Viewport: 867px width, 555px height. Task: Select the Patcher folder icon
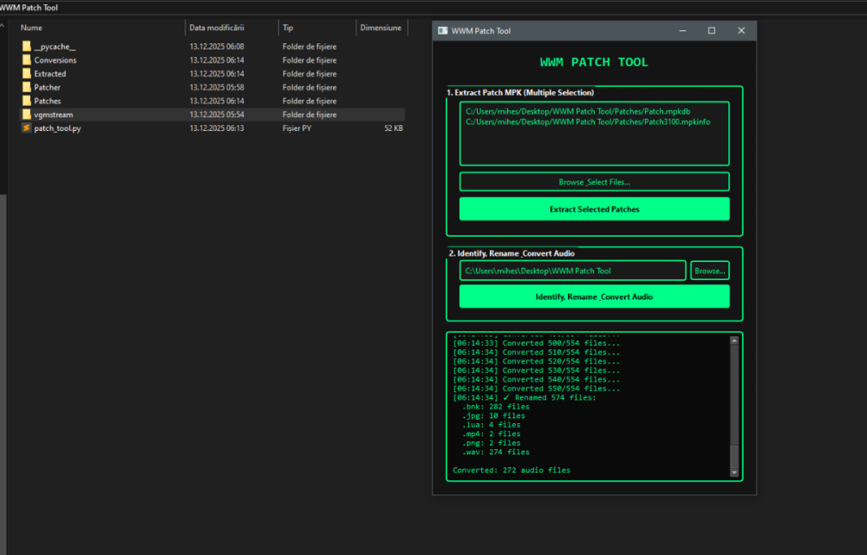26,88
